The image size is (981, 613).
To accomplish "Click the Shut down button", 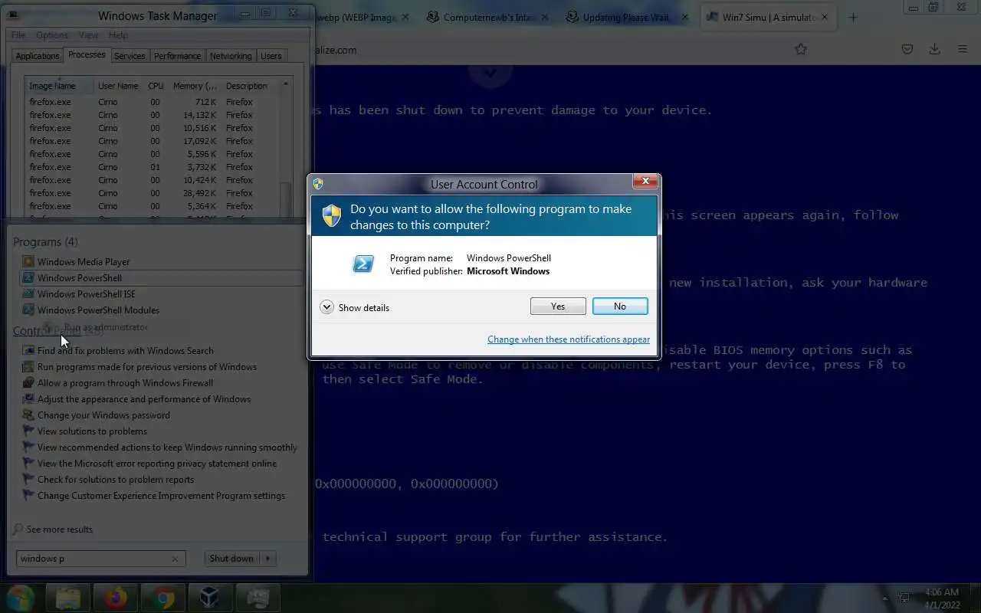I will 231,559.
